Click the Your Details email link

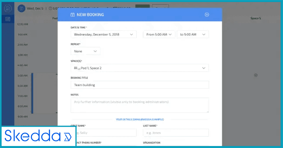(140, 119)
